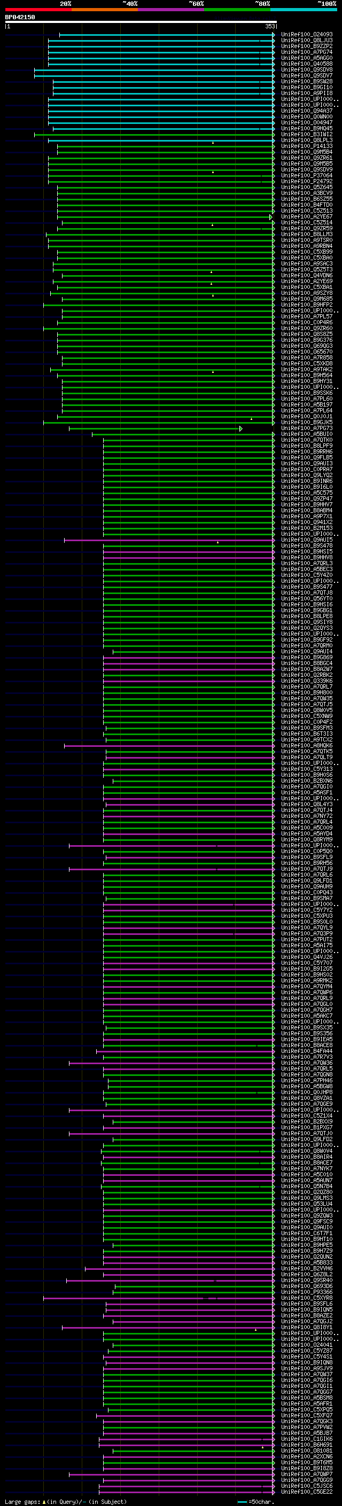The width and height of the screenshot is (342, 1506).
Task: Select hit label UniRef100_A3BCV9
Action: pyautogui.click(x=307, y=193)
